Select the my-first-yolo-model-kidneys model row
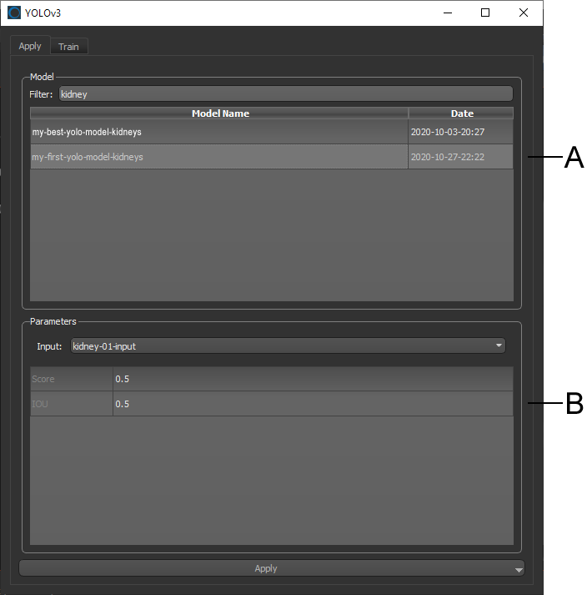Image resolution: width=587 pixels, height=595 pixels. (x=218, y=157)
